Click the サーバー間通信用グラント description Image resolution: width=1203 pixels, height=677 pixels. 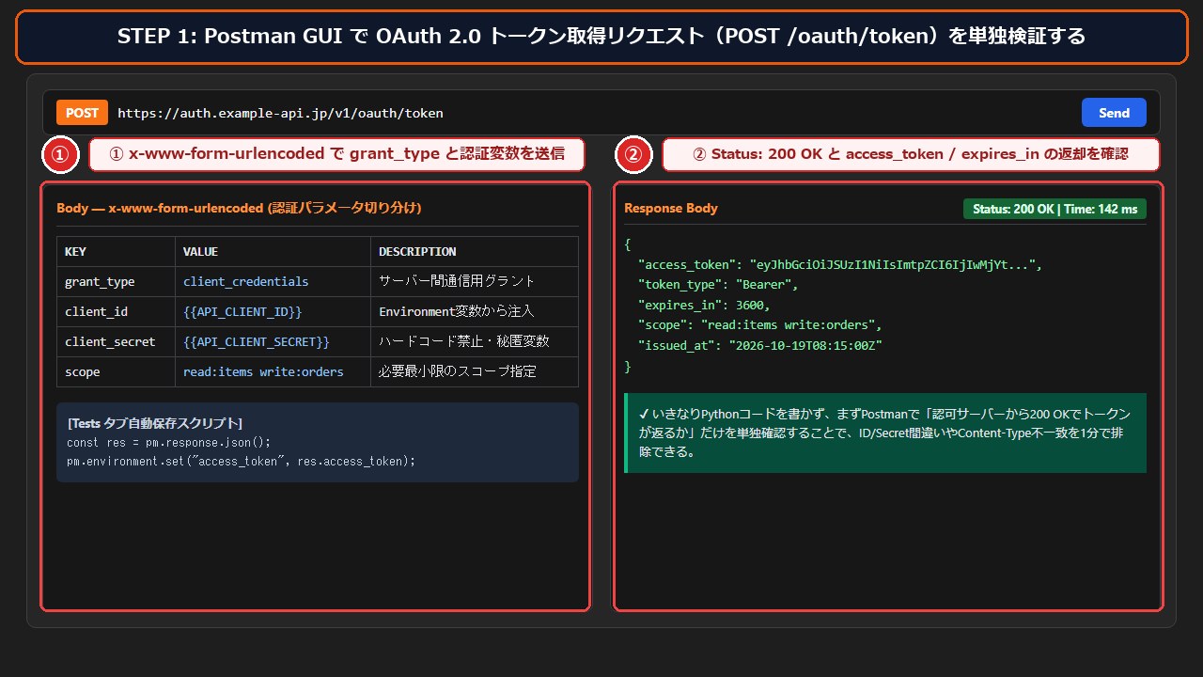(457, 281)
